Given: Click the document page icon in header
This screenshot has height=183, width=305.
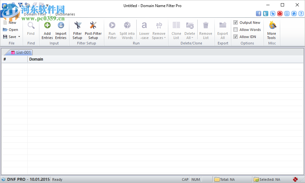Looking at the screenshot, I should [287, 14].
